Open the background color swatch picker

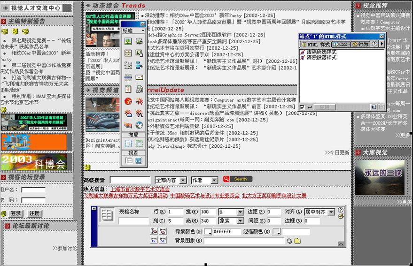tap(208, 232)
